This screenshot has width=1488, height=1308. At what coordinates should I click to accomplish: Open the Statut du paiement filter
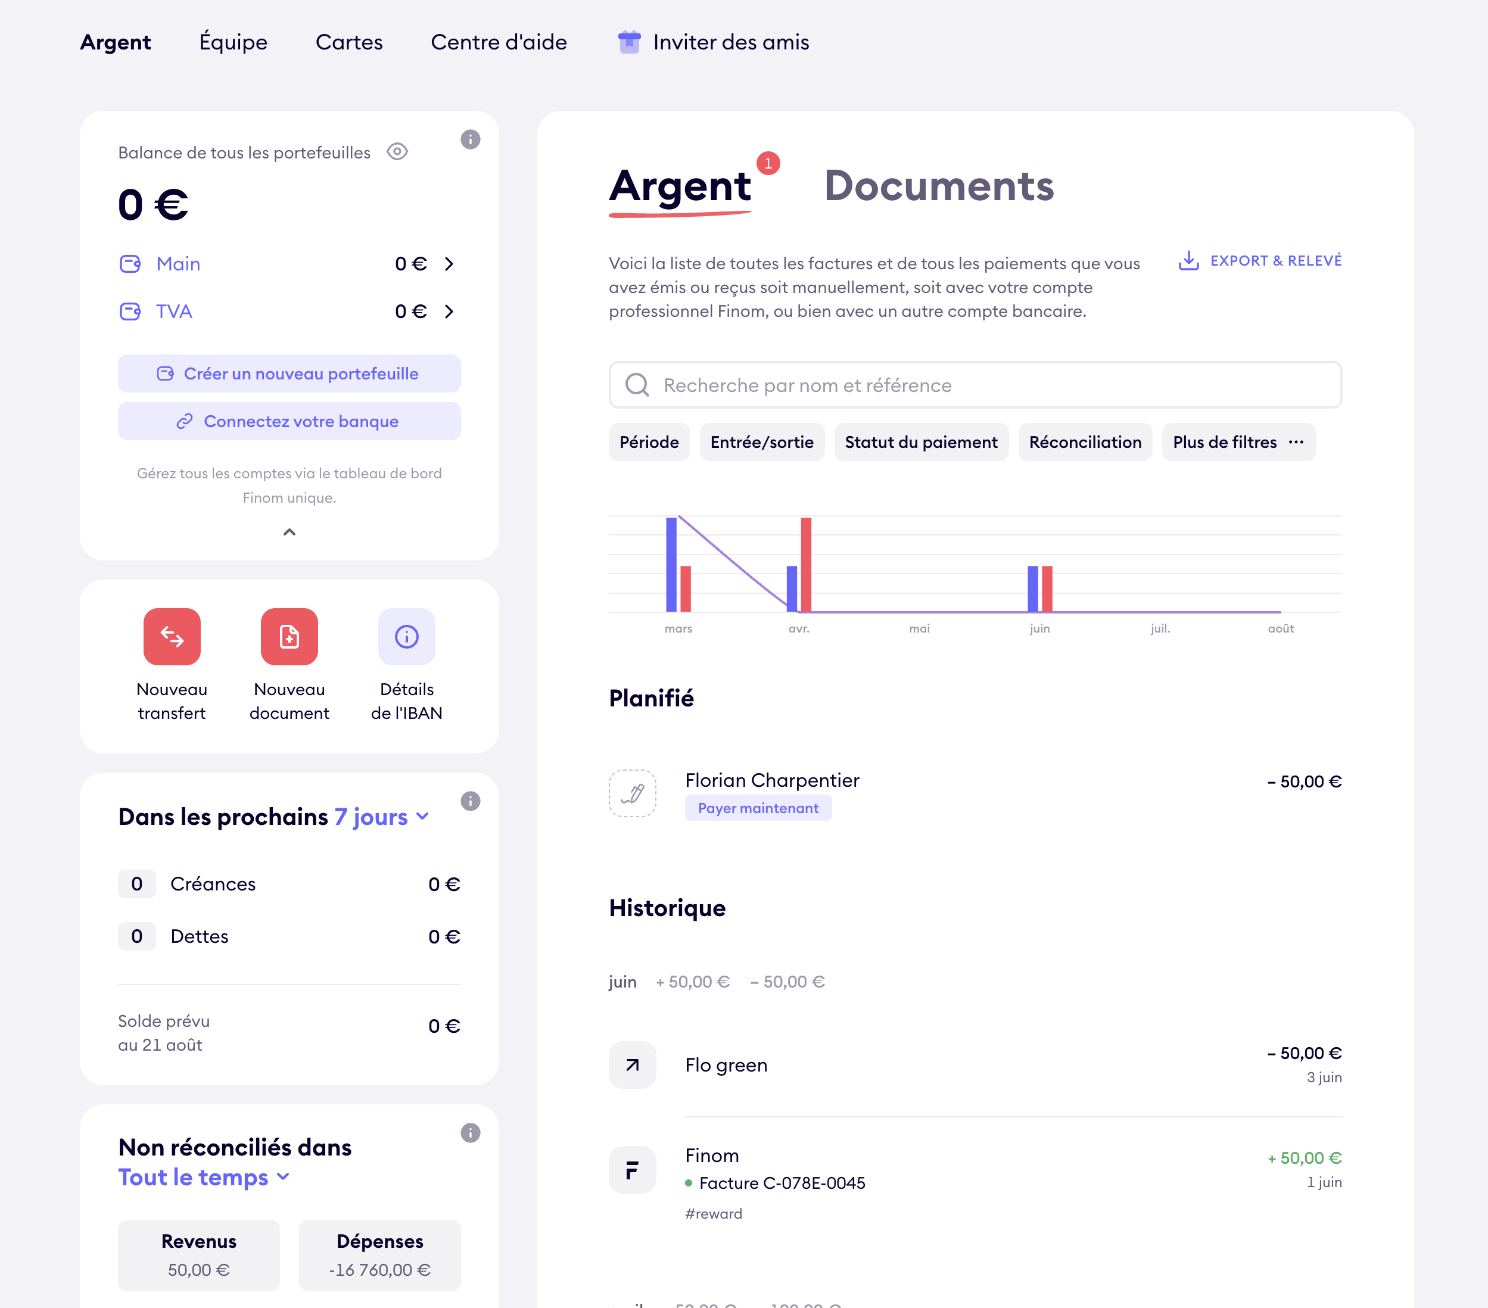coord(921,442)
